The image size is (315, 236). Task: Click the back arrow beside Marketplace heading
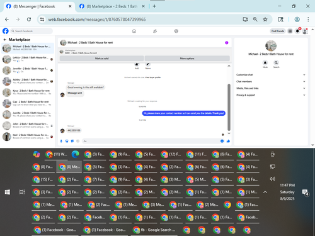(5, 40)
